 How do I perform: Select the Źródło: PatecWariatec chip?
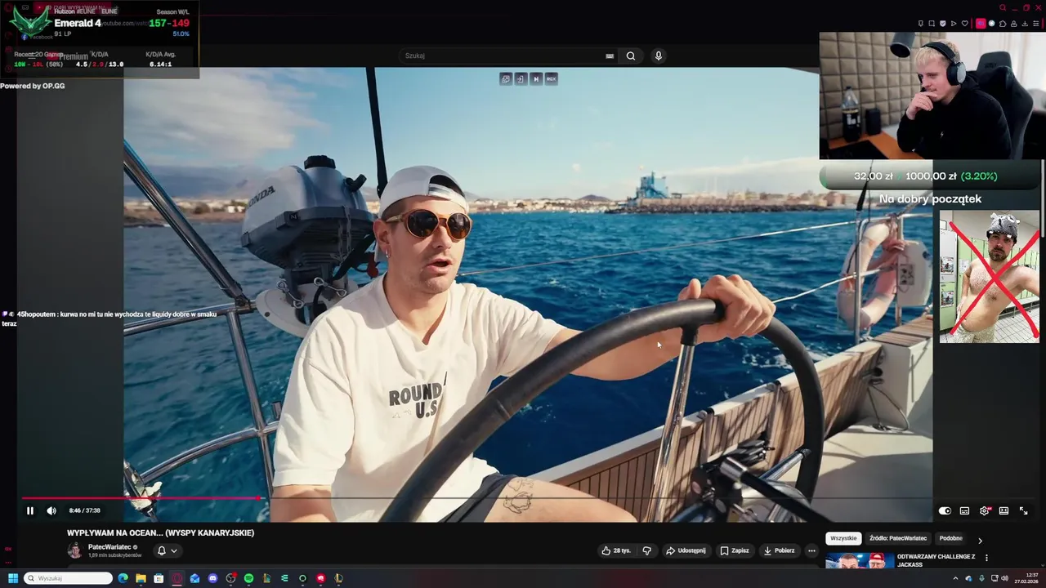[x=898, y=538]
